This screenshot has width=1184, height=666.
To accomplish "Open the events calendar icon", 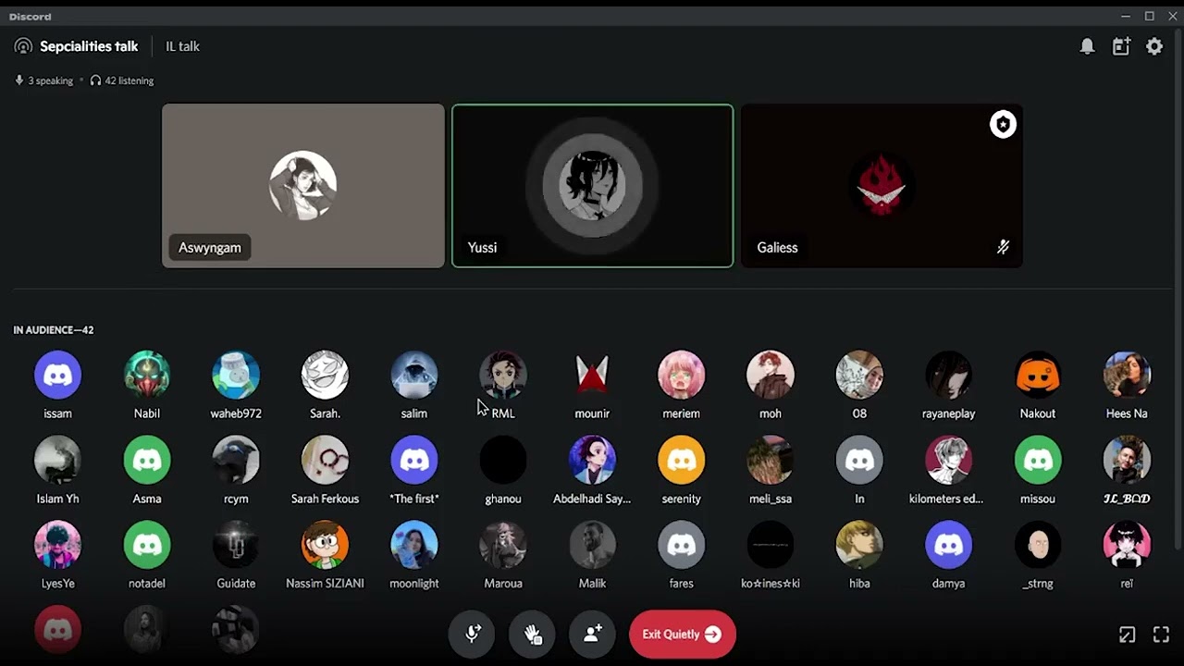I will [1121, 46].
